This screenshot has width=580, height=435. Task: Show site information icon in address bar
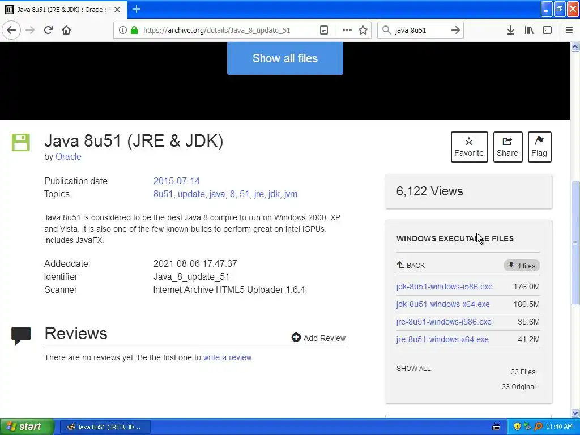coord(122,30)
